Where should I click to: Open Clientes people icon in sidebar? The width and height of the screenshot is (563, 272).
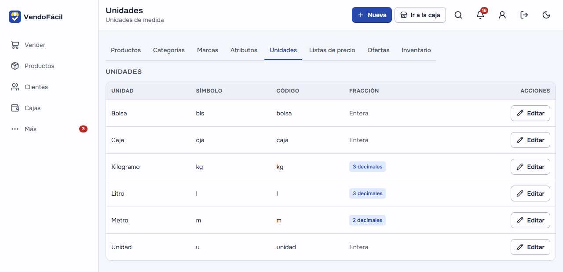15,87
